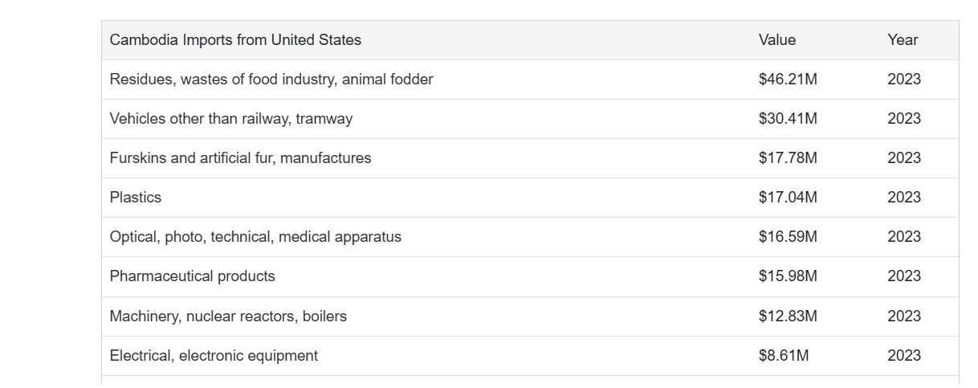Select the $16.59M value cell
Screen dimensions: 978x388
(x=788, y=237)
